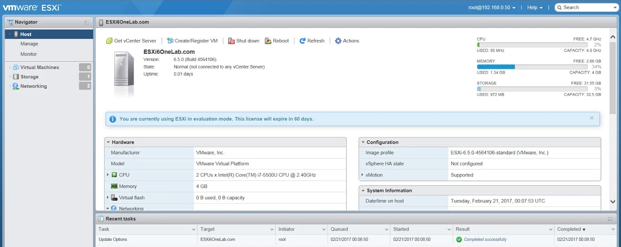Expand the Virtual flash row
The image size is (621, 247).
tap(108, 197)
